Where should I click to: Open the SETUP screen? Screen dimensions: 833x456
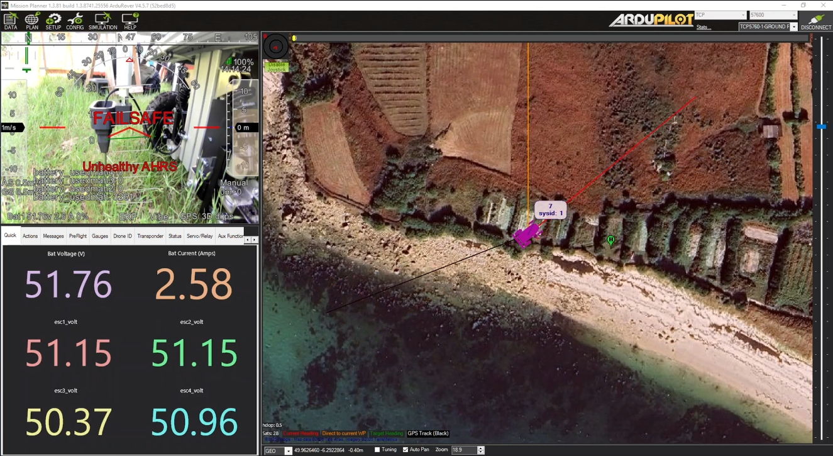click(53, 21)
